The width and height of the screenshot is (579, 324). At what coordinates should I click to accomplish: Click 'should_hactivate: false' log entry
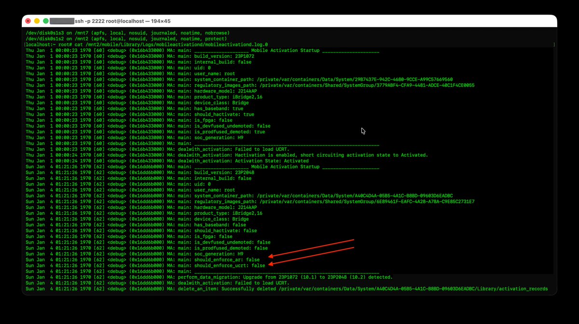coord(225,231)
